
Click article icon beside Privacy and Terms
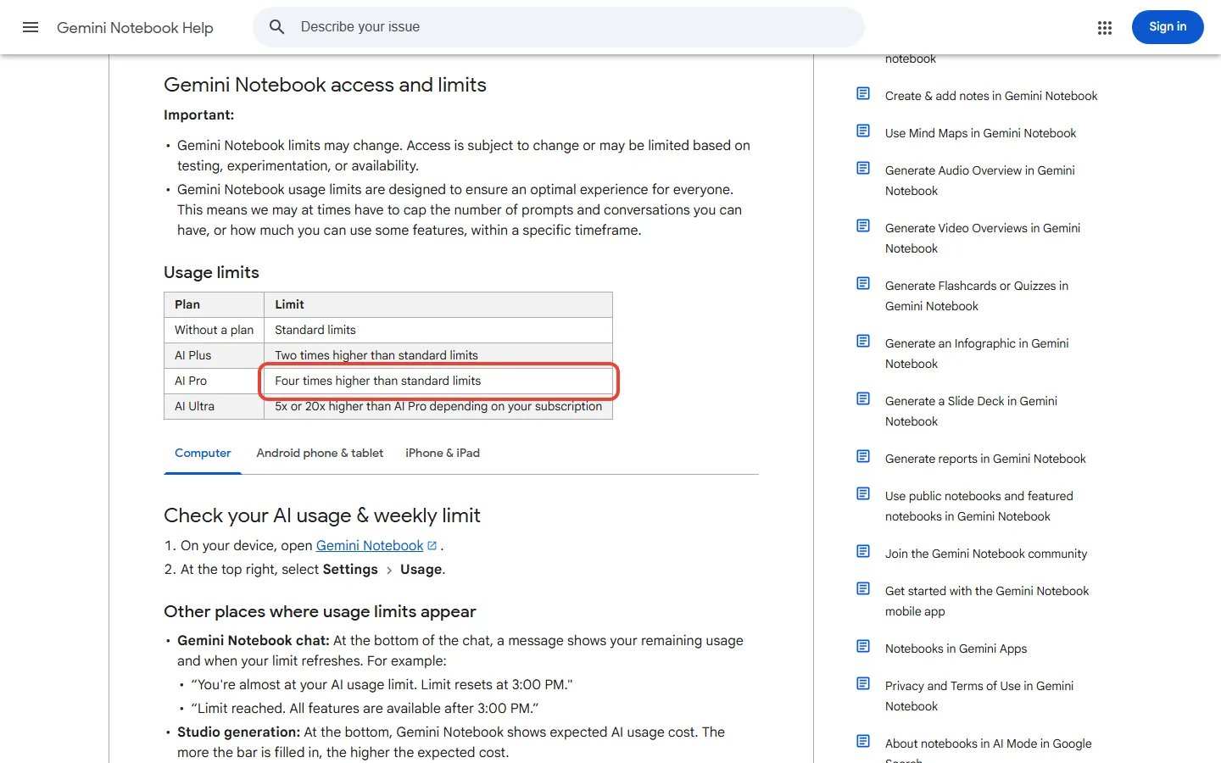[863, 683]
